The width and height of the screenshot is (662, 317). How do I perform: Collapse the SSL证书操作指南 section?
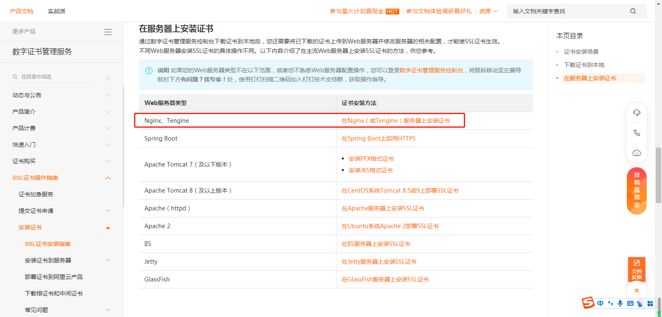click(x=108, y=178)
